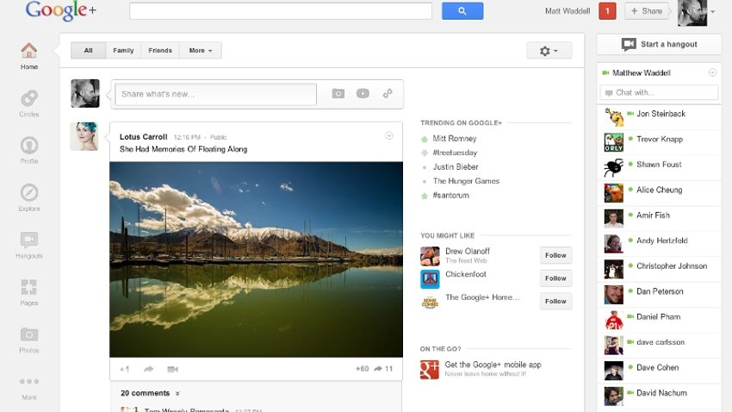Open the red notifications counter
This screenshot has width=732, height=412.
coord(607,10)
